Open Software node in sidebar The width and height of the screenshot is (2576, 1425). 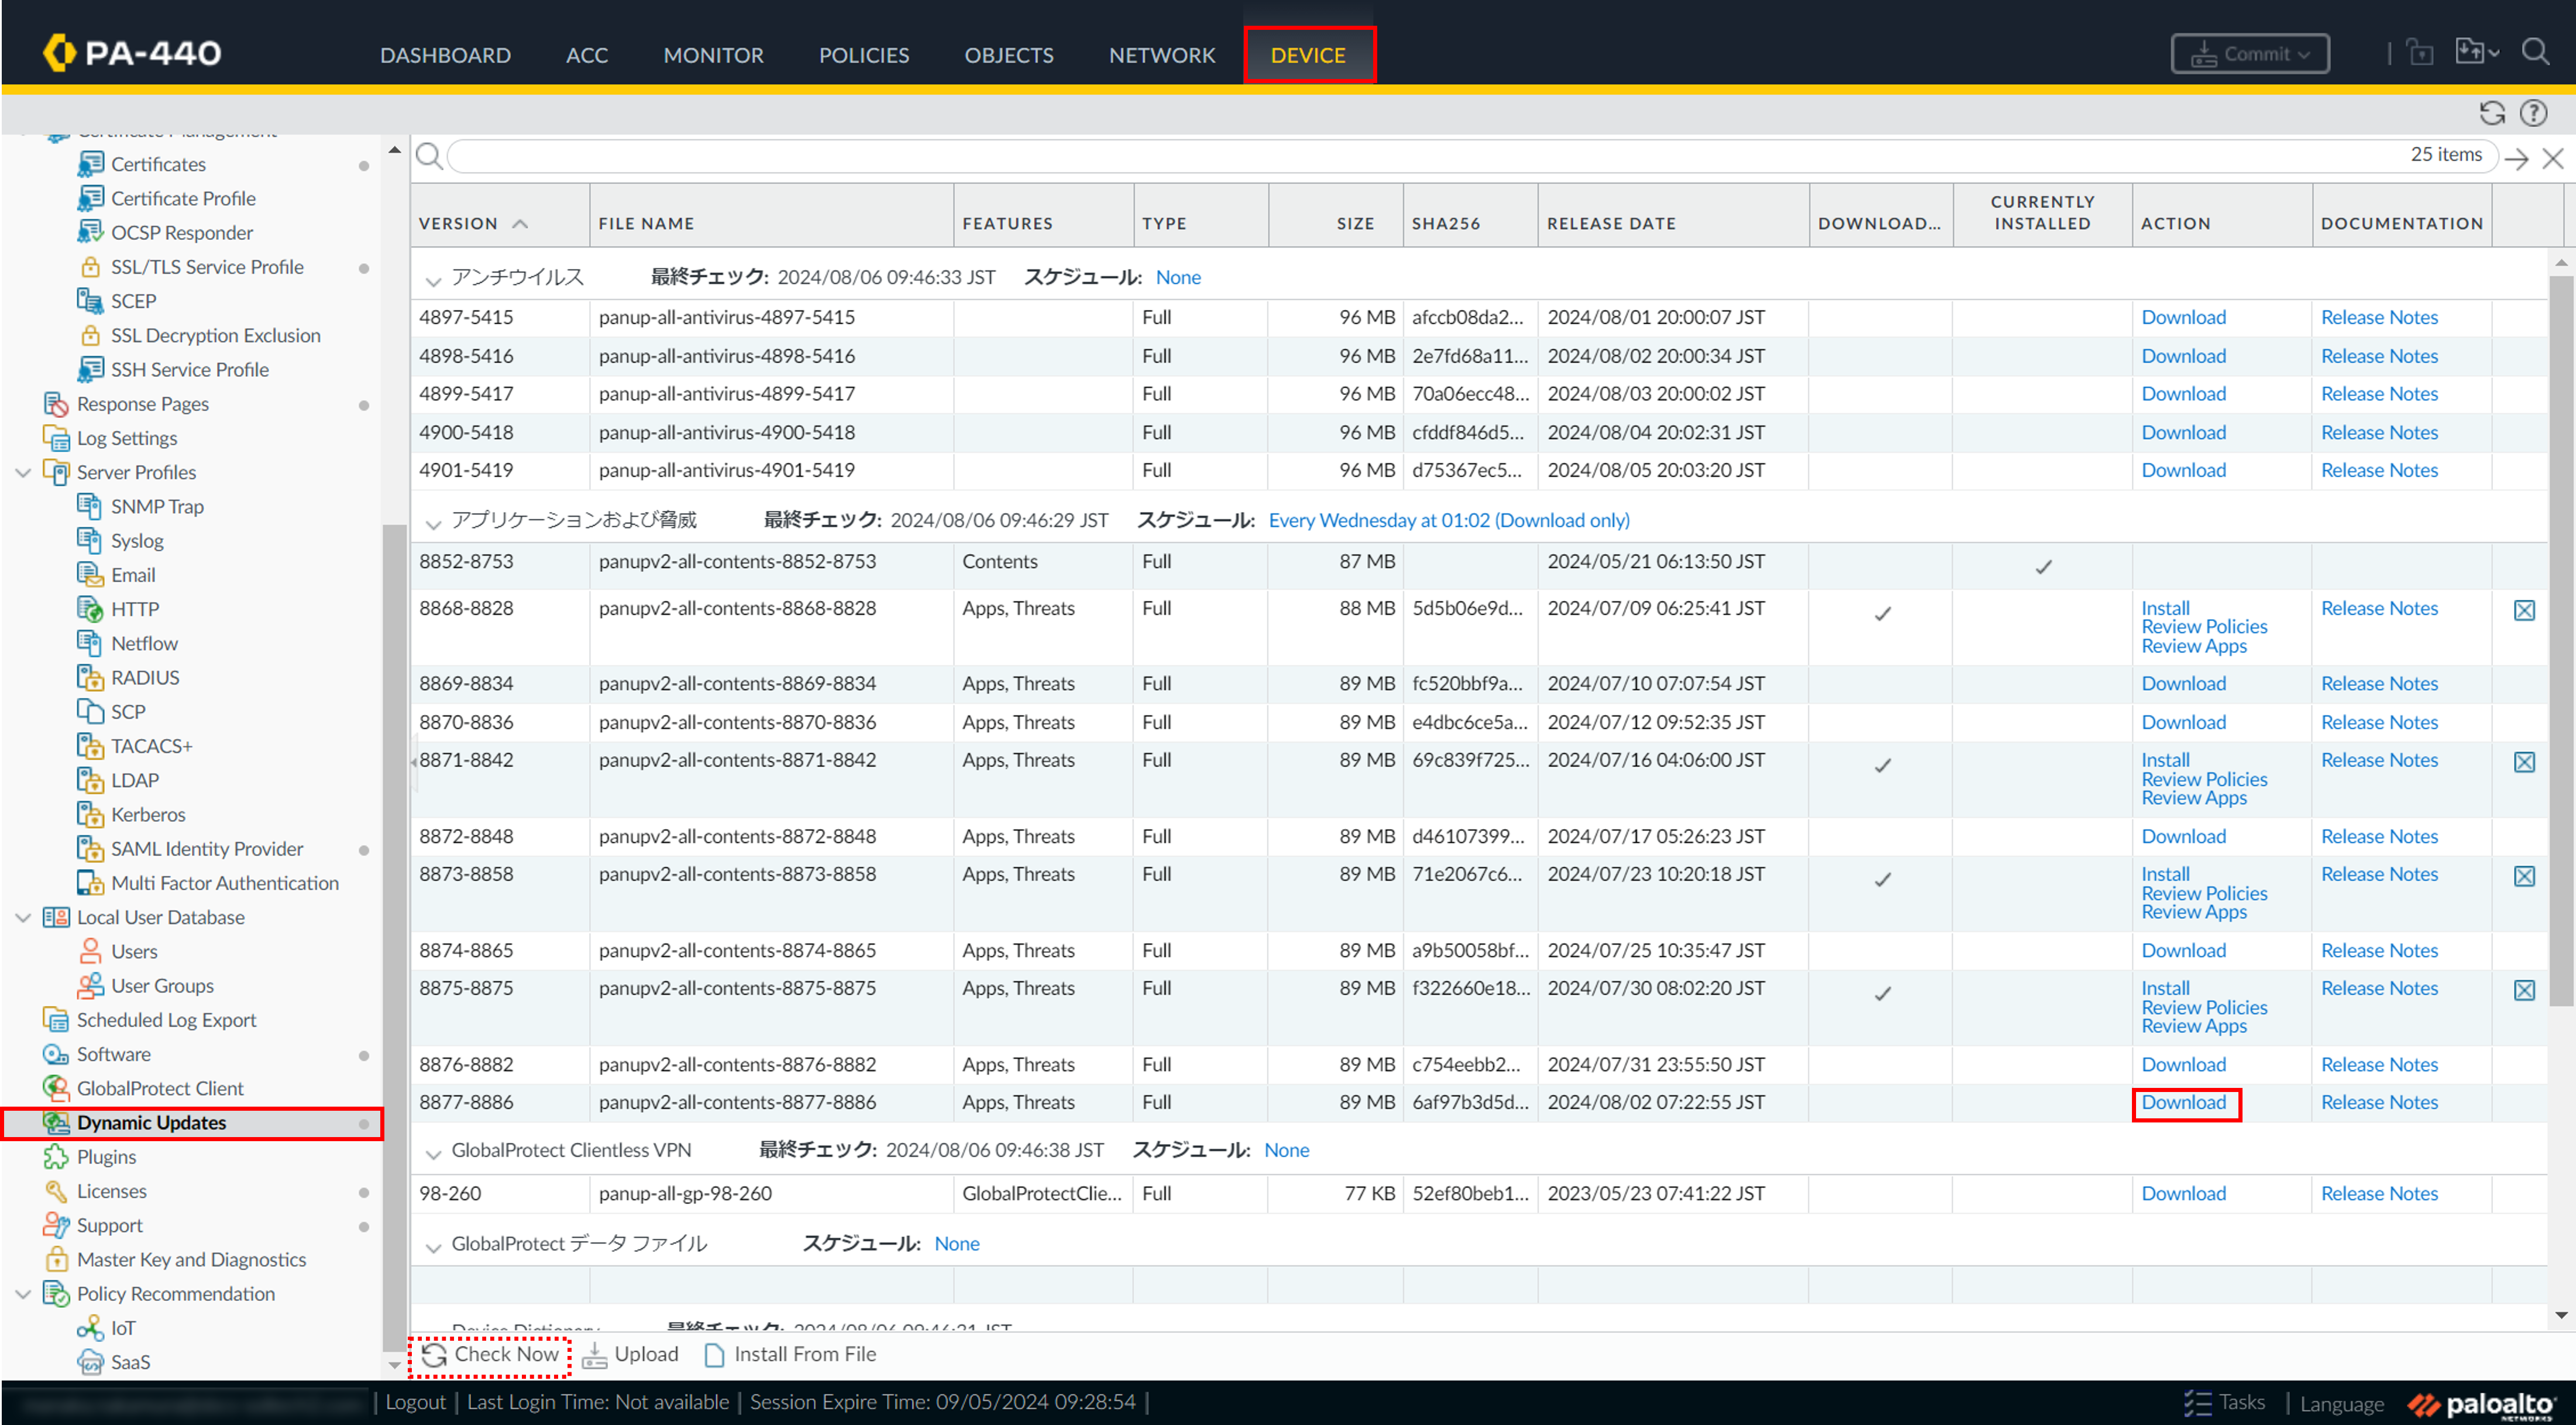pos(113,1054)
